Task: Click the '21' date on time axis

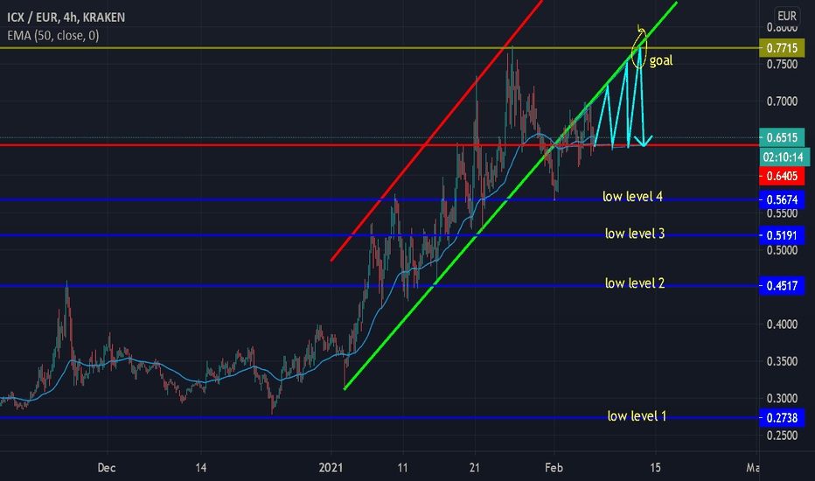Action: point(474,468)
